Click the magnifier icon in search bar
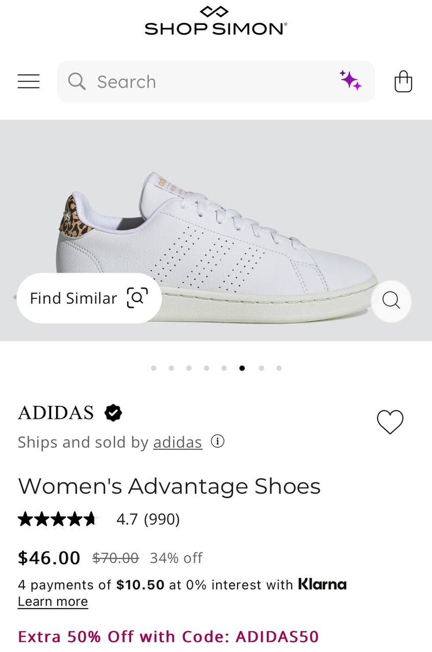The height and width of the screenshot is (652, 432). [77, 81]
